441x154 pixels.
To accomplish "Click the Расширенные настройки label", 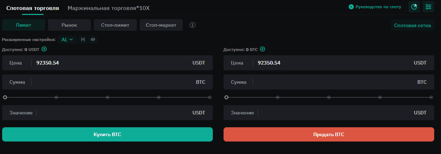I will pos(29,40).
